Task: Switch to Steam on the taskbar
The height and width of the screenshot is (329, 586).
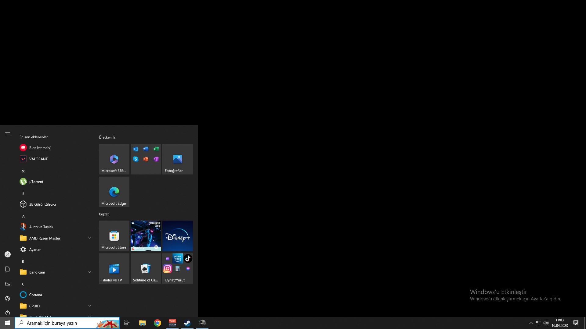Action: [x=187, y=323]
